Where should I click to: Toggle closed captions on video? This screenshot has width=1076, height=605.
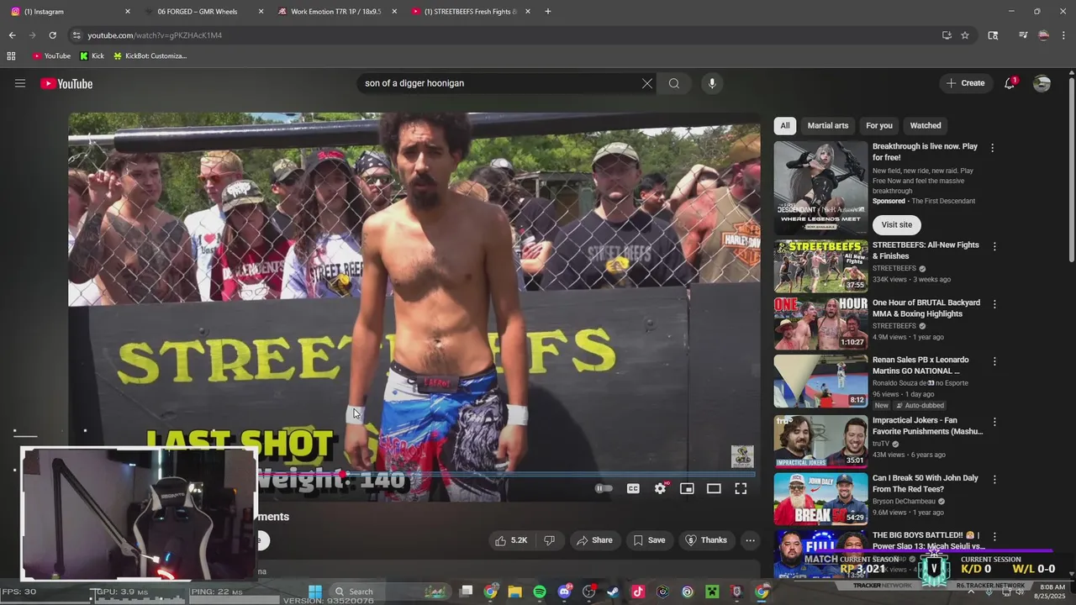pyautogui.click(x=633, y=488)
